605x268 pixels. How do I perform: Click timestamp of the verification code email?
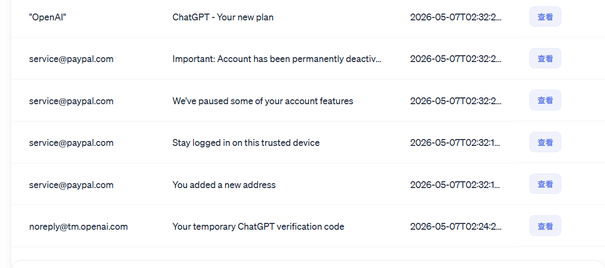coord(456,226)
